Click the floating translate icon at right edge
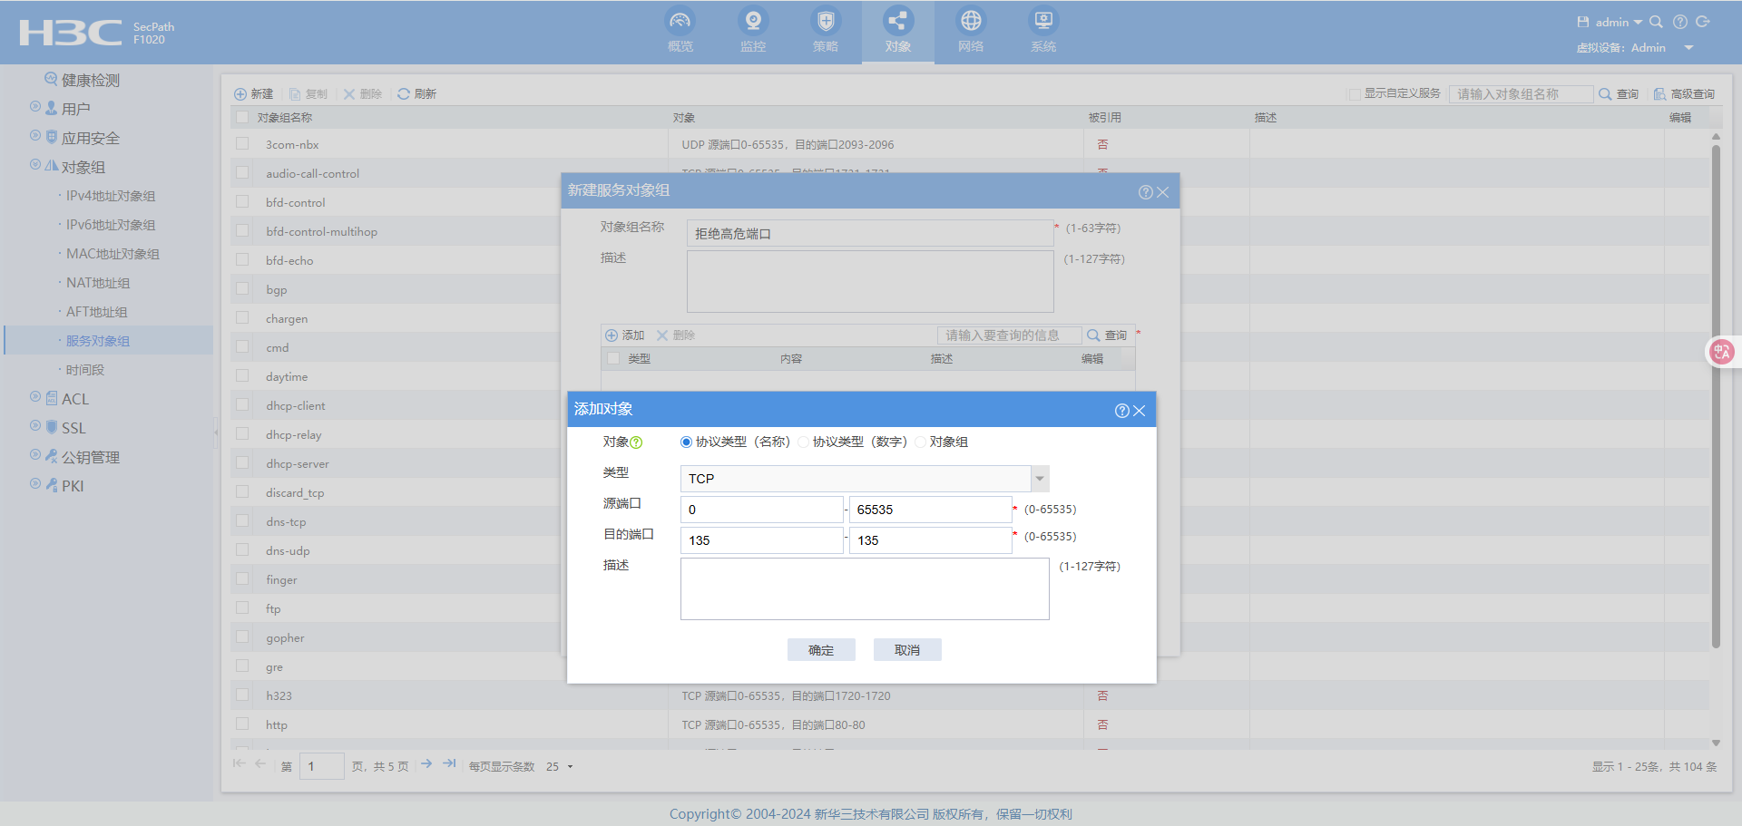This screenshot has height=826, width=1742. (1722, 351)
